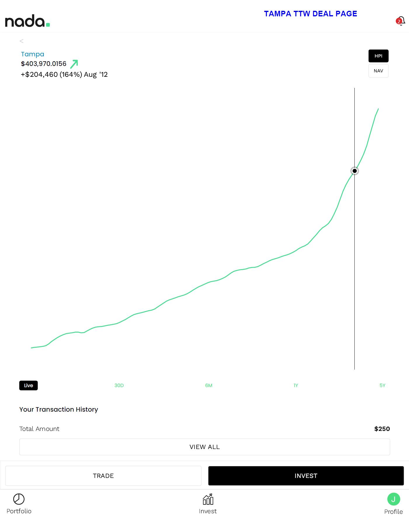Open Portfolio pie chart icon
Image resolution: width=409 pixels, height=529 pixels.
click(19, 499)
